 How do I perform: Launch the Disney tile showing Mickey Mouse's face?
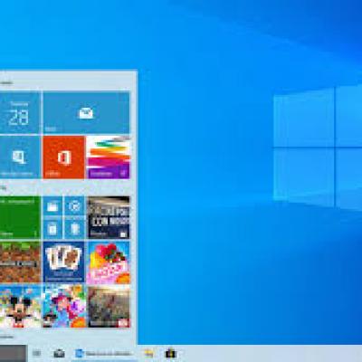point(20,307)
